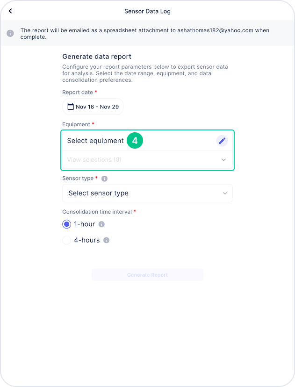Select the 4-hours radio button
Viewport: 295px width, 387px height.
click(x=67, y=240)
